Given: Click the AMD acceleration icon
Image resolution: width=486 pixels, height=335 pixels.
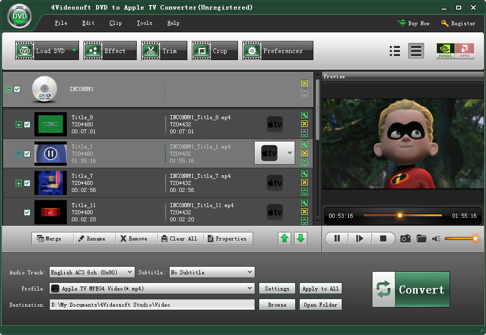Looking at the screenshot, I should click(x=465, y=51).
